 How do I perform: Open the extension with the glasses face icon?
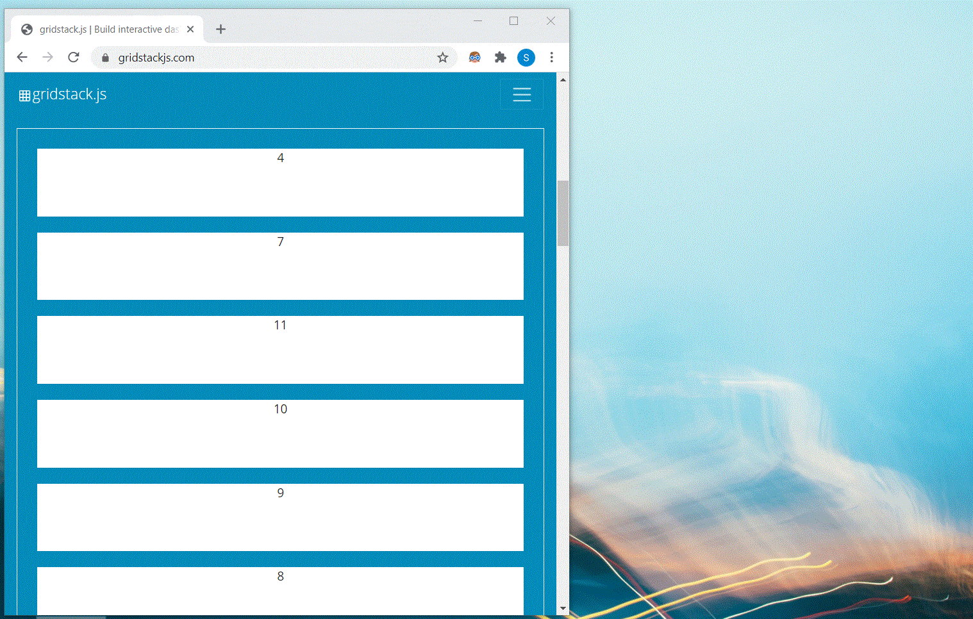(474, 57)
